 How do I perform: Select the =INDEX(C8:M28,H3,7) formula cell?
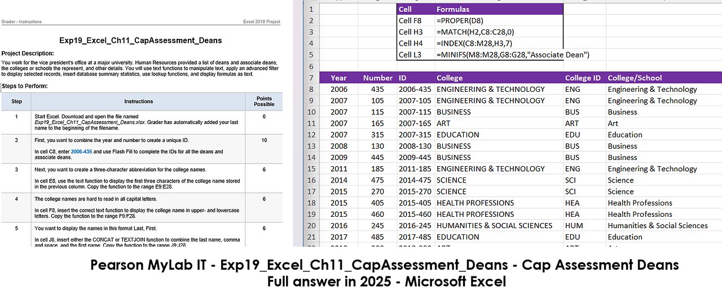pos(499,43)
